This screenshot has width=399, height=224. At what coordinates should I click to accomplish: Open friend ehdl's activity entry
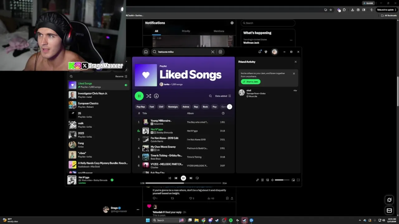268,93
